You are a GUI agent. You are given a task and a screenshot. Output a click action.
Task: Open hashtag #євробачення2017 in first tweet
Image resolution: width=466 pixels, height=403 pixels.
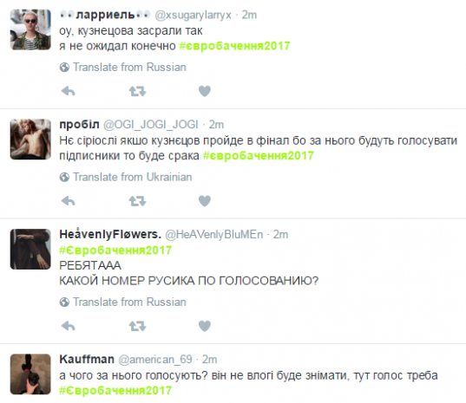[235, 46]
